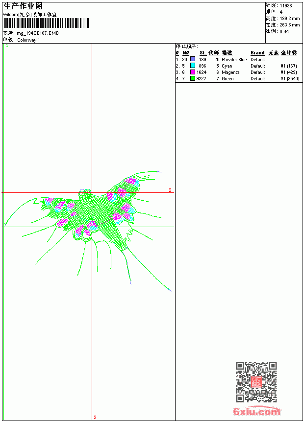Click the red marker 2 at right edge
Screen dimensions: 304x421
tap(170, 190)
